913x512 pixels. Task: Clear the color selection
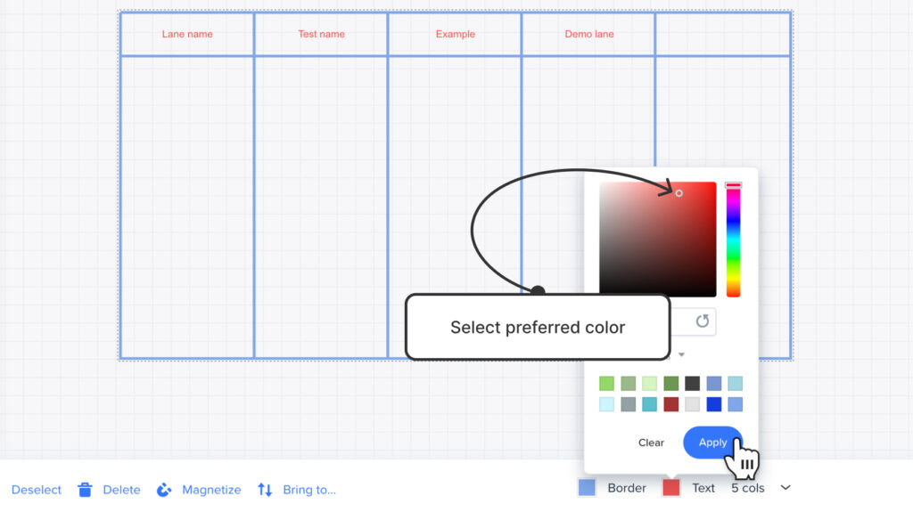(x=651, y=443)
